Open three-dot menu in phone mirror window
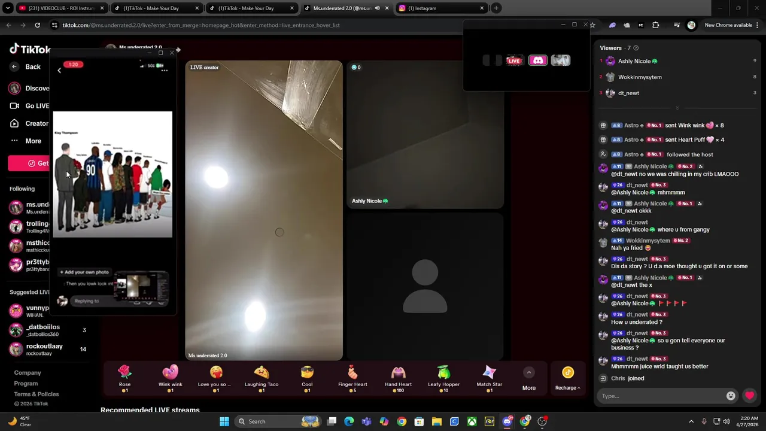The height and width of the screenshot is (431, 766). [164, 71]
